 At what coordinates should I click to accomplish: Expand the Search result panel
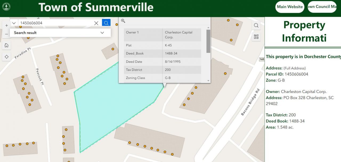102,33
